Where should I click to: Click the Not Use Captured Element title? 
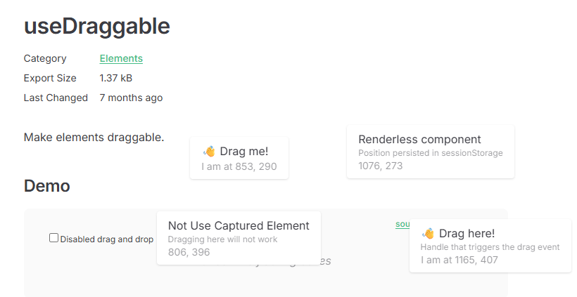(239, 225)
